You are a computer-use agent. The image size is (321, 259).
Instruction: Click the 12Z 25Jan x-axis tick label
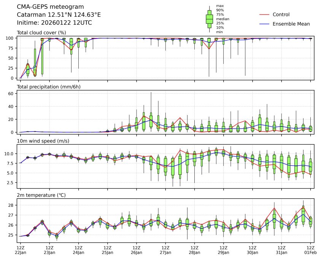(x=107, y=249)
